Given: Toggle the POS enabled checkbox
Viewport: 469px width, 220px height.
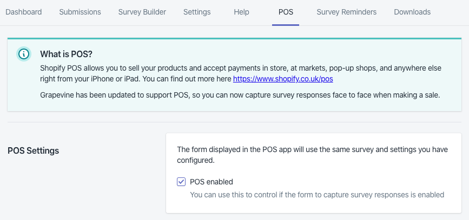Looking at the screenshot, I should (x=181, y=182).
